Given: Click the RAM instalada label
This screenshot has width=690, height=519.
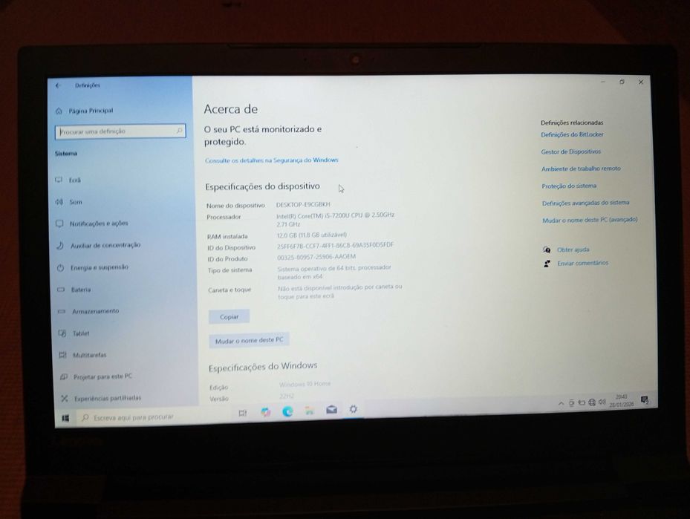Looking at the screenshot, I should (x=227, y=237).
